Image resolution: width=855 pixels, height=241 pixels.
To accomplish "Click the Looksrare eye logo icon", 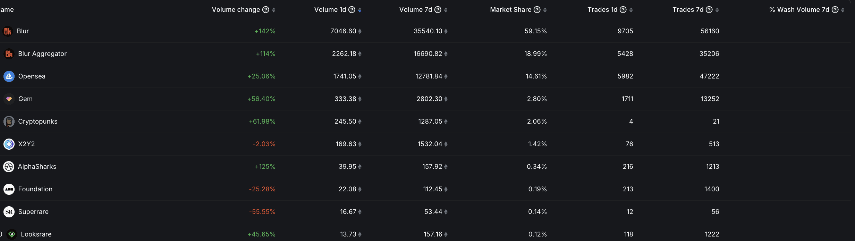I will pos(12,234).
